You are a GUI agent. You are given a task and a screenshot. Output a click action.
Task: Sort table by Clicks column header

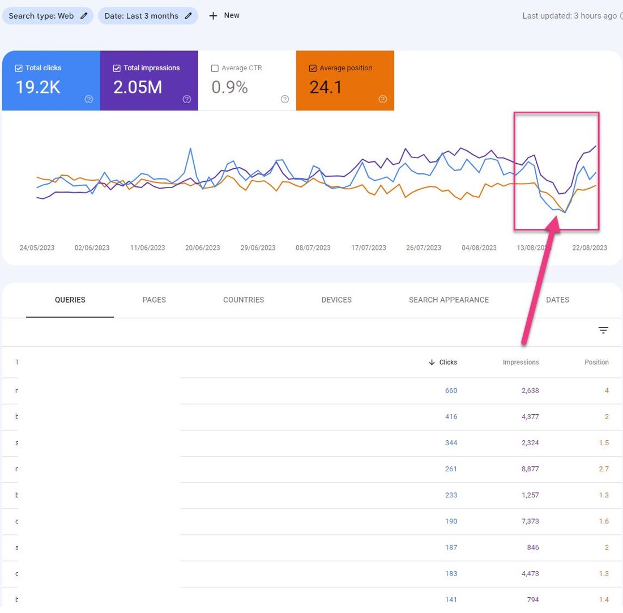[x=448, y=362]
